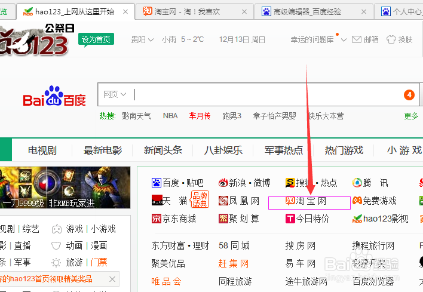423x292 pixels.
Task: Expand the 网页 search type dropdown
Action: pyautogui.click(x=115, y=94)
